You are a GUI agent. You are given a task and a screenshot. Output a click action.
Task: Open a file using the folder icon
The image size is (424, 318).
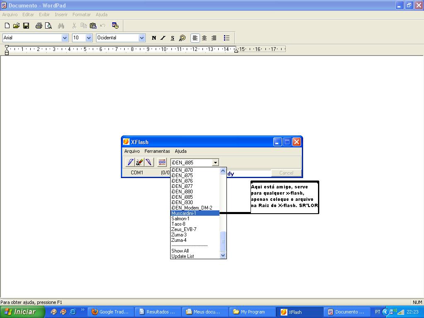17,26
